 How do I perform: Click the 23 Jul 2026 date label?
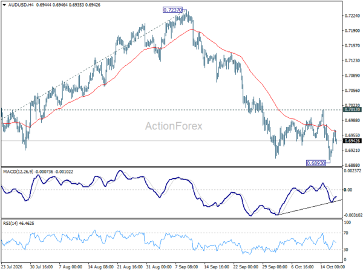point(12,267)
